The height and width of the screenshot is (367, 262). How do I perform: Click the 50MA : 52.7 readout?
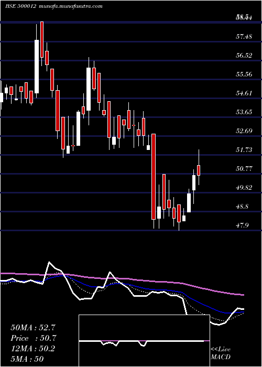coord(34,328)
